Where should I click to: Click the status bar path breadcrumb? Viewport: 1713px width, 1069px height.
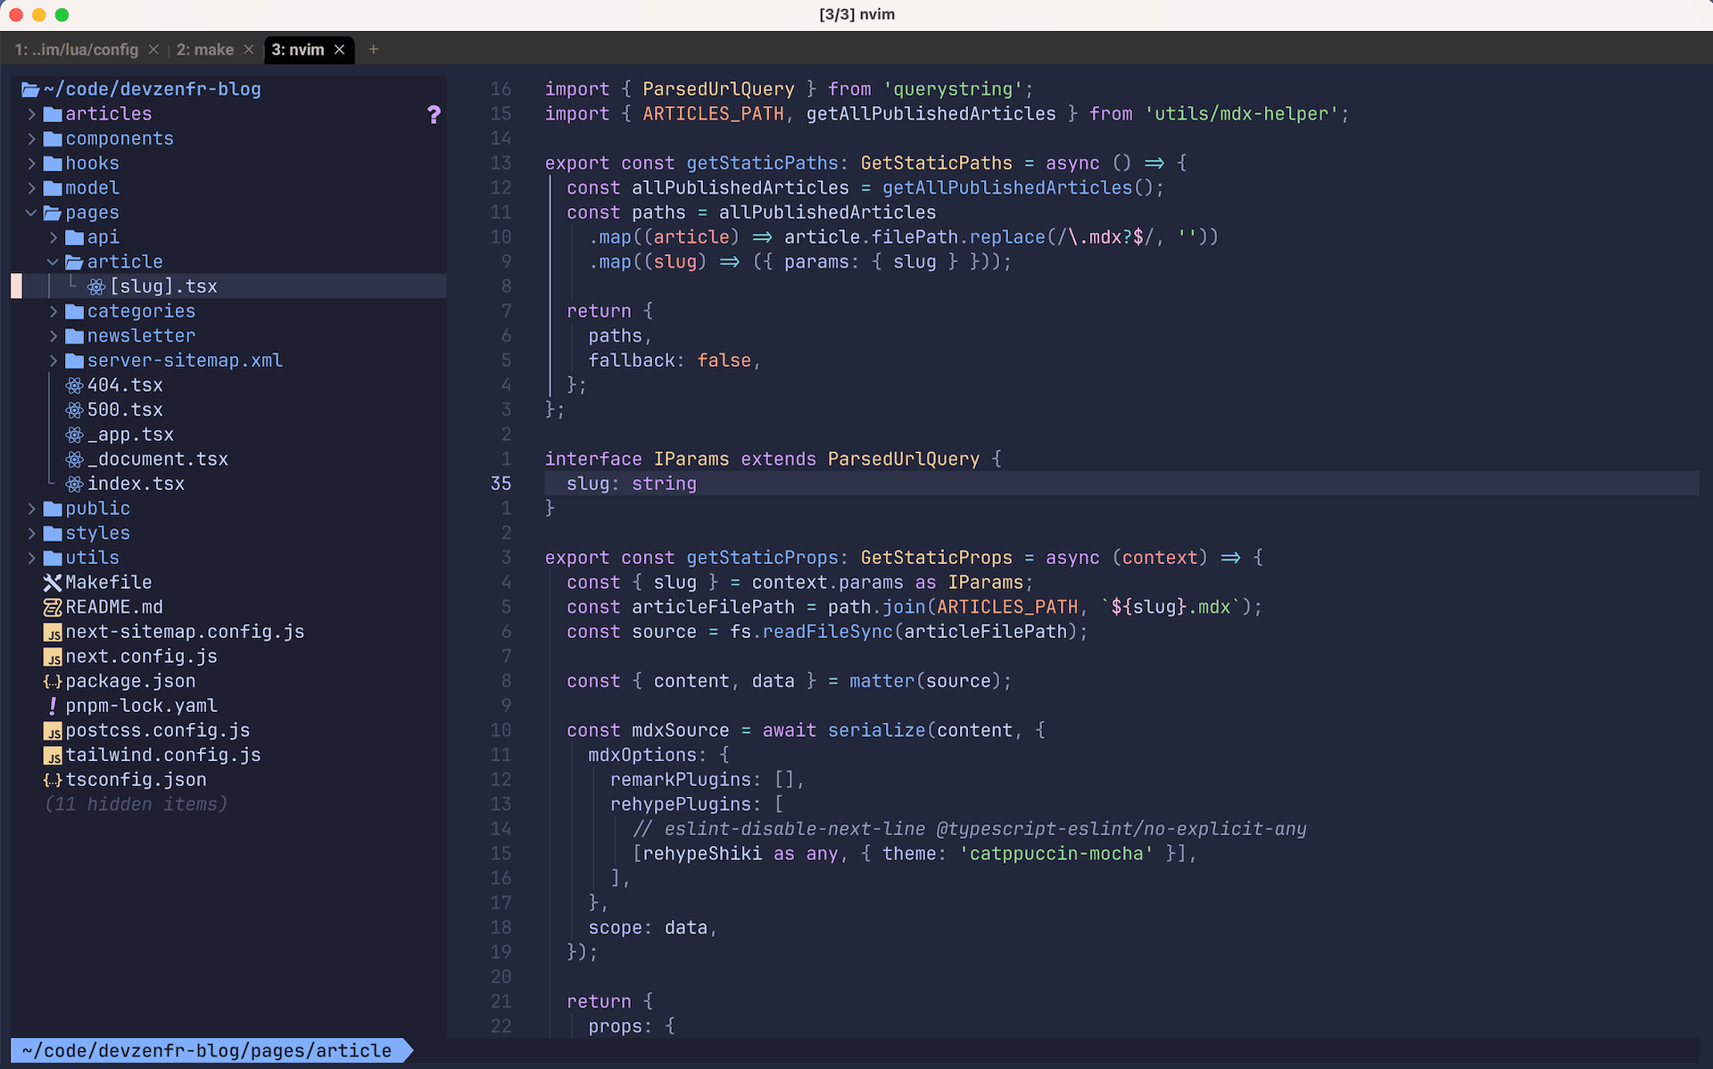[x=203, y=1050]
